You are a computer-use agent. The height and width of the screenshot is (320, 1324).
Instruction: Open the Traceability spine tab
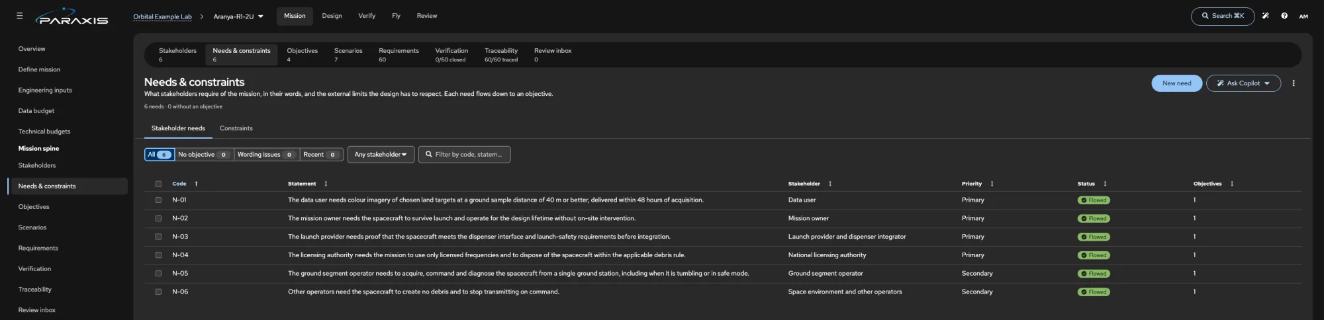click(x=501, y=55)
